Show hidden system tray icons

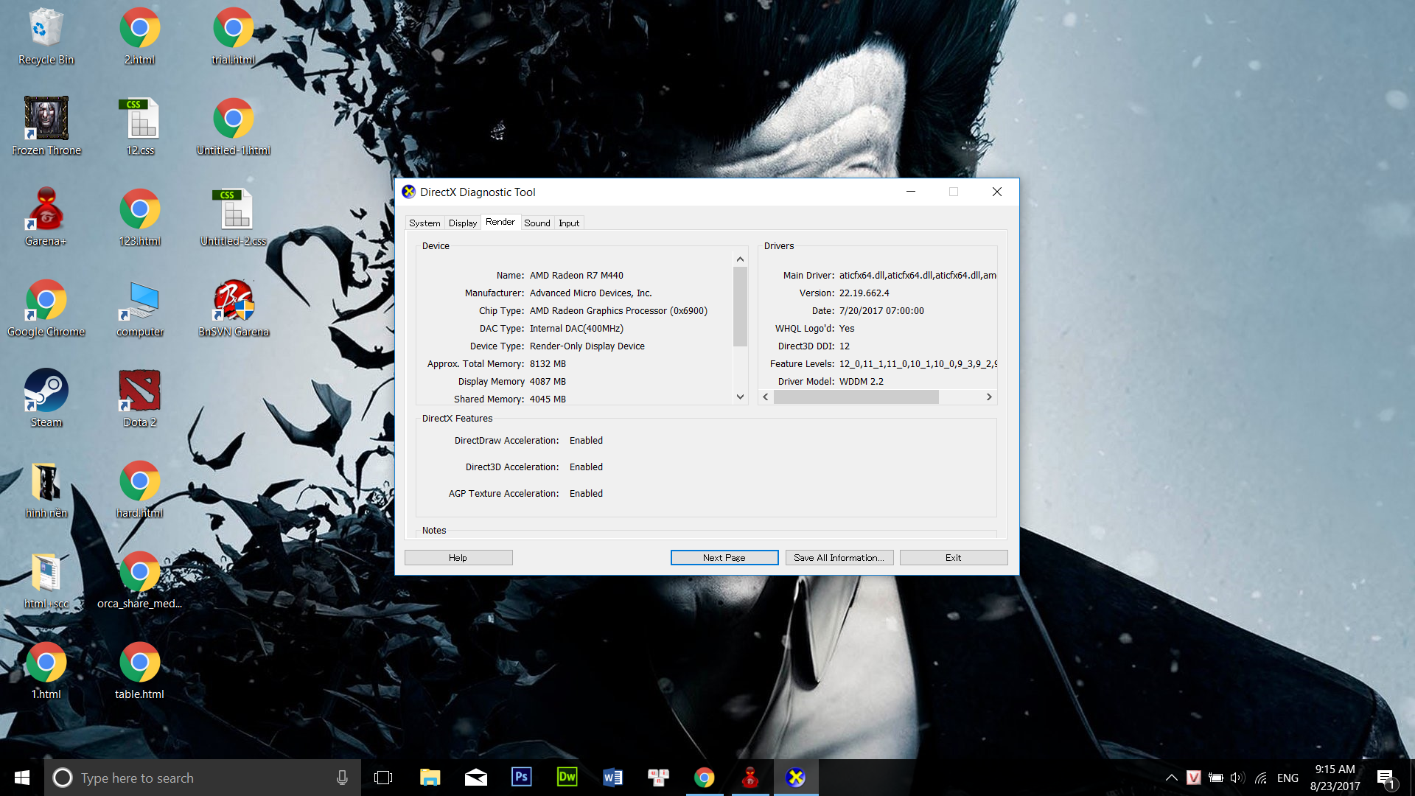(1171, 778)
